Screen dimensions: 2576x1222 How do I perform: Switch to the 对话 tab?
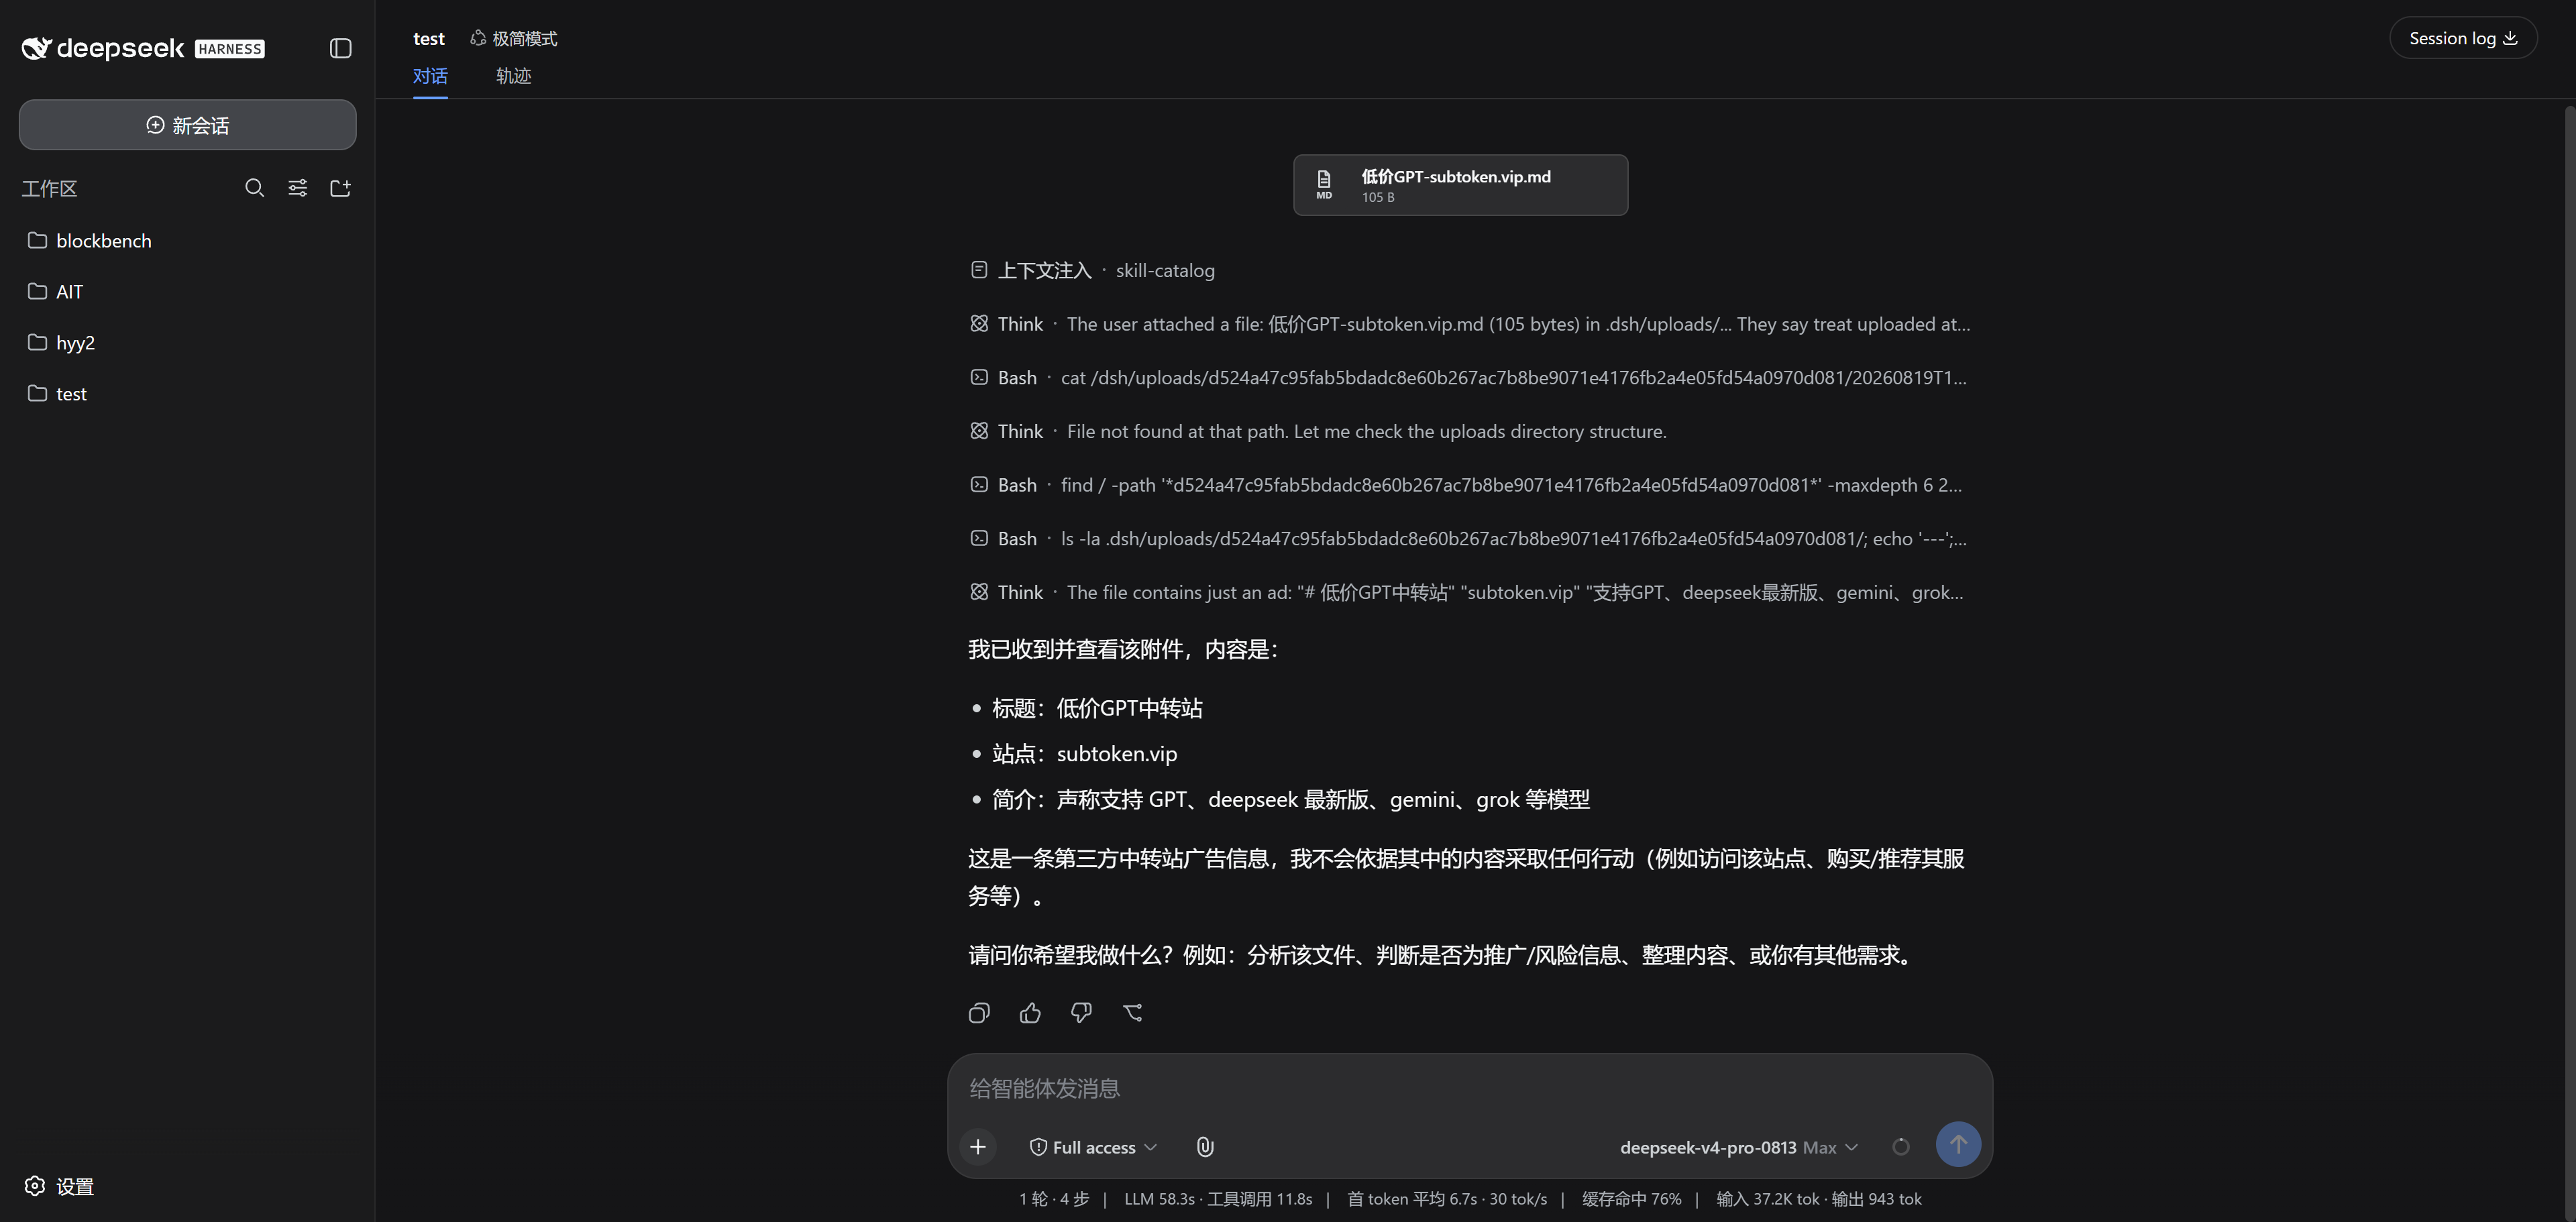point(430,76)
